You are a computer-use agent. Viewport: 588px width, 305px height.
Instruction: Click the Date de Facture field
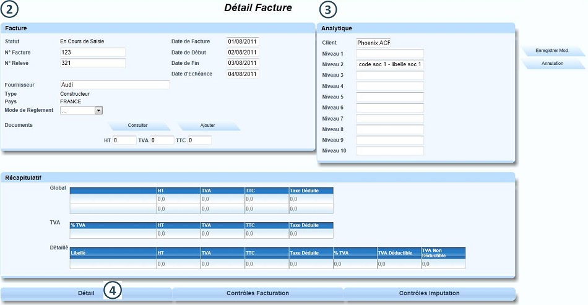(x=243, y=42)
